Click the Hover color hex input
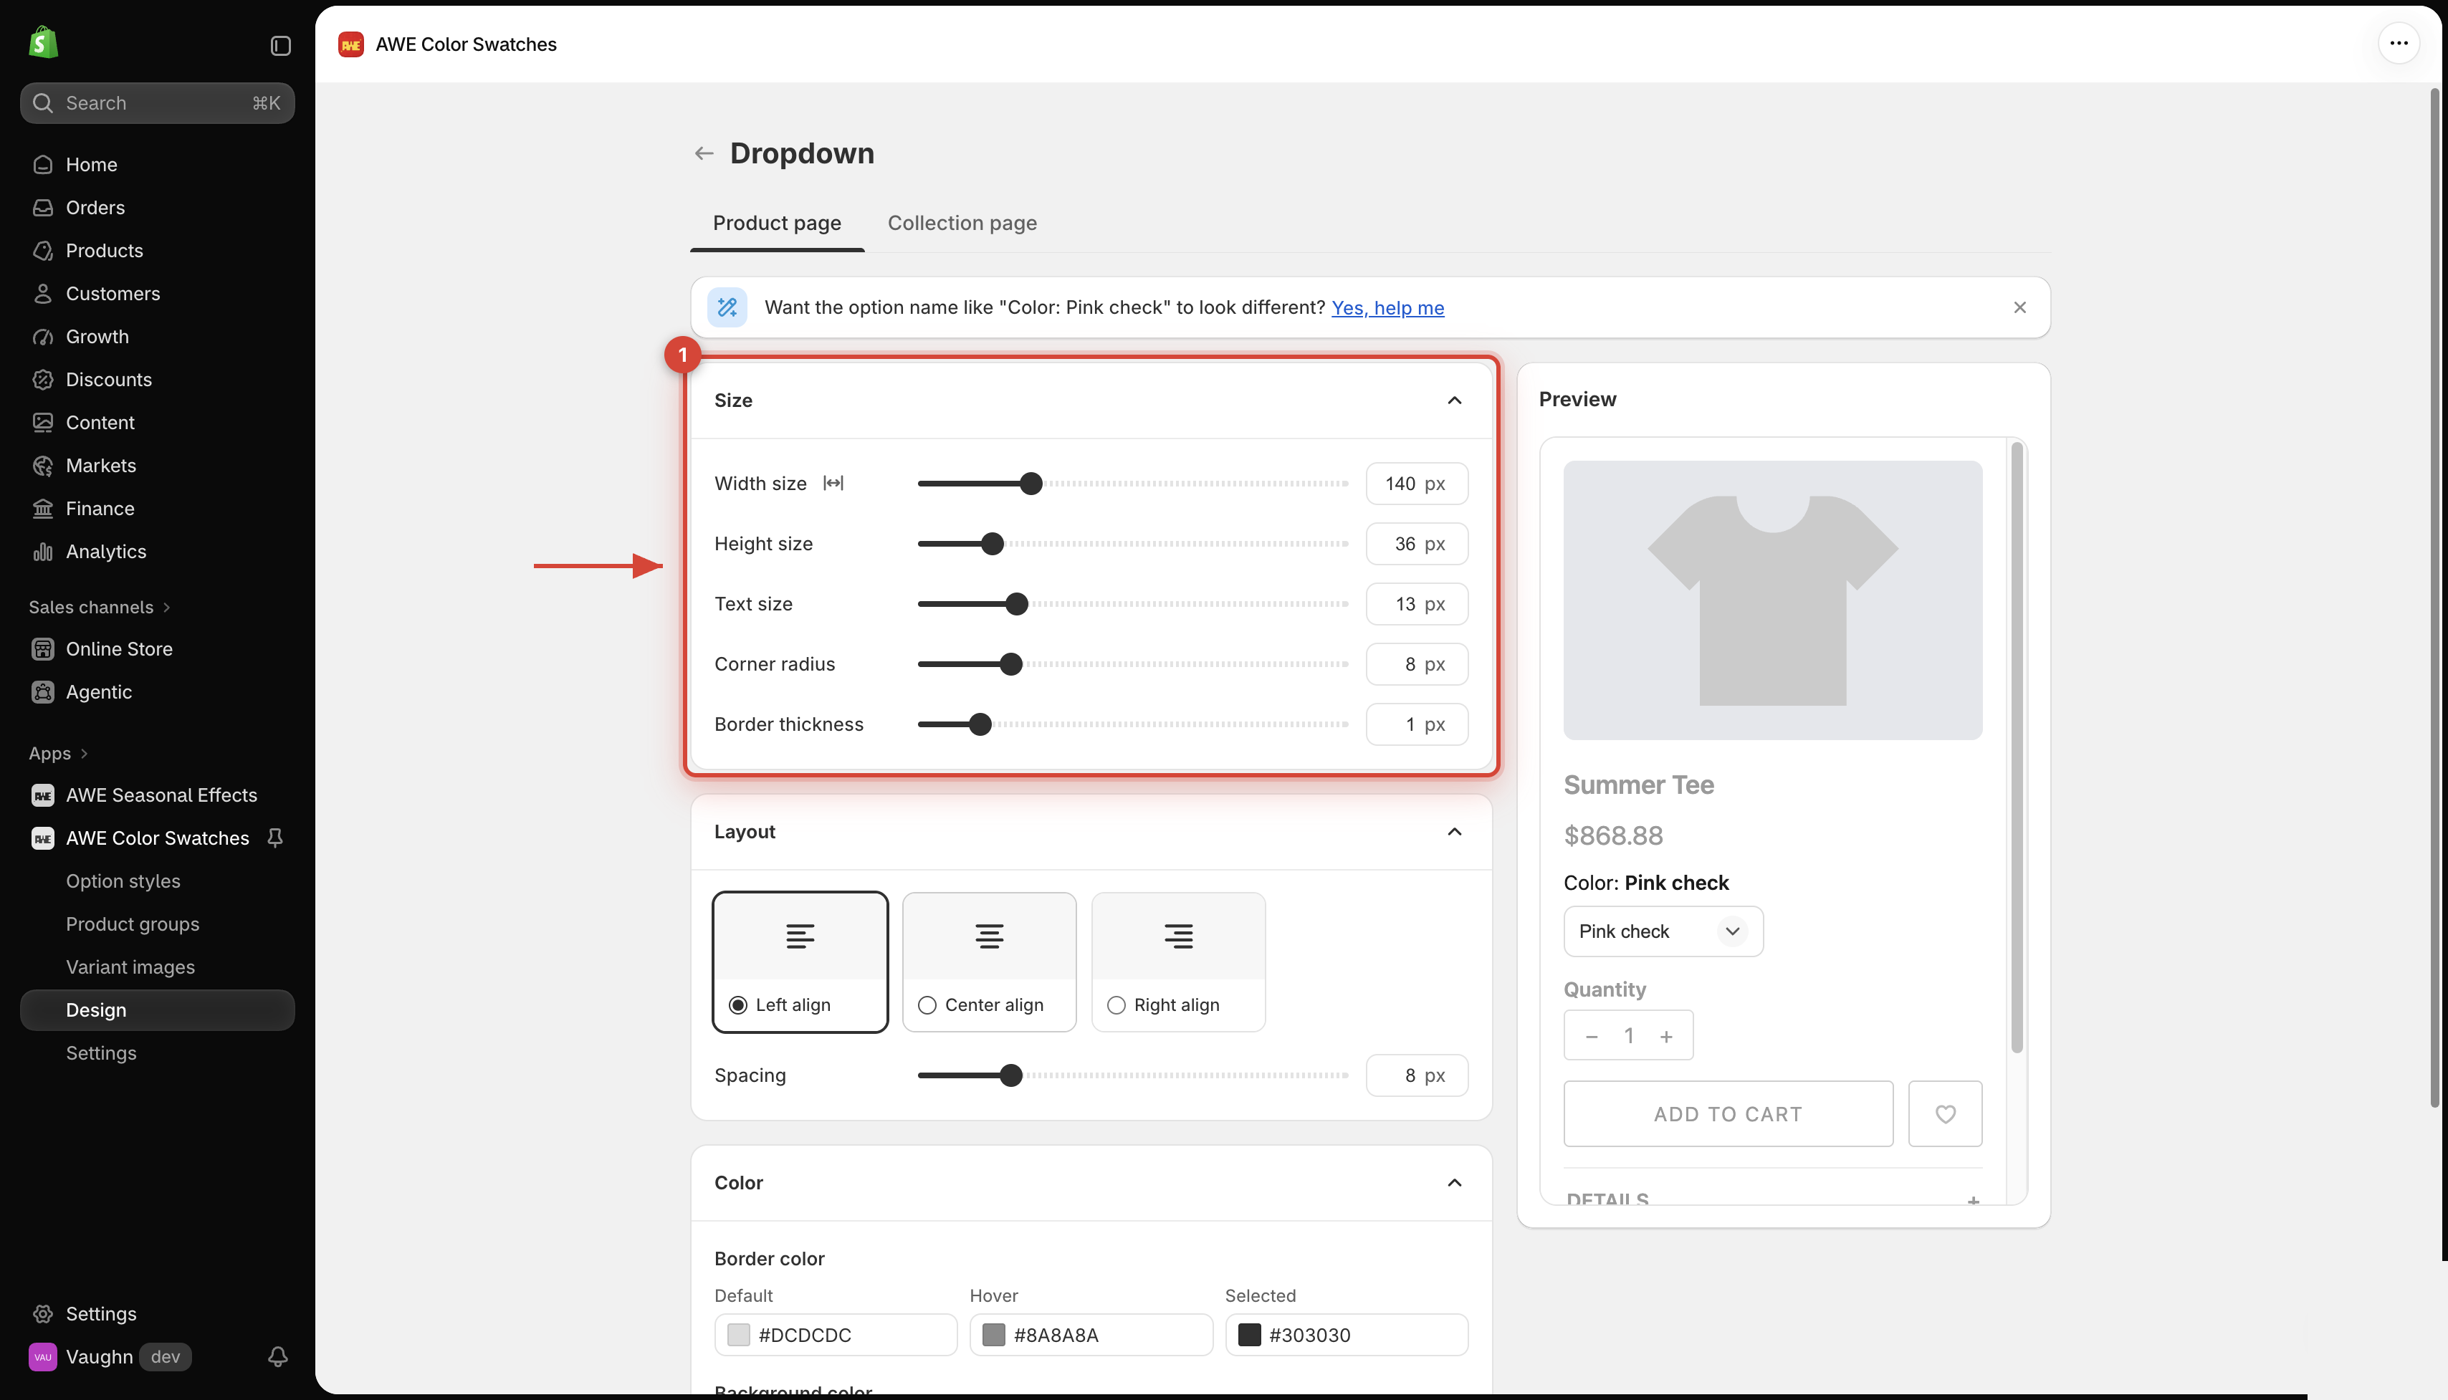 click(1091, 1335)
